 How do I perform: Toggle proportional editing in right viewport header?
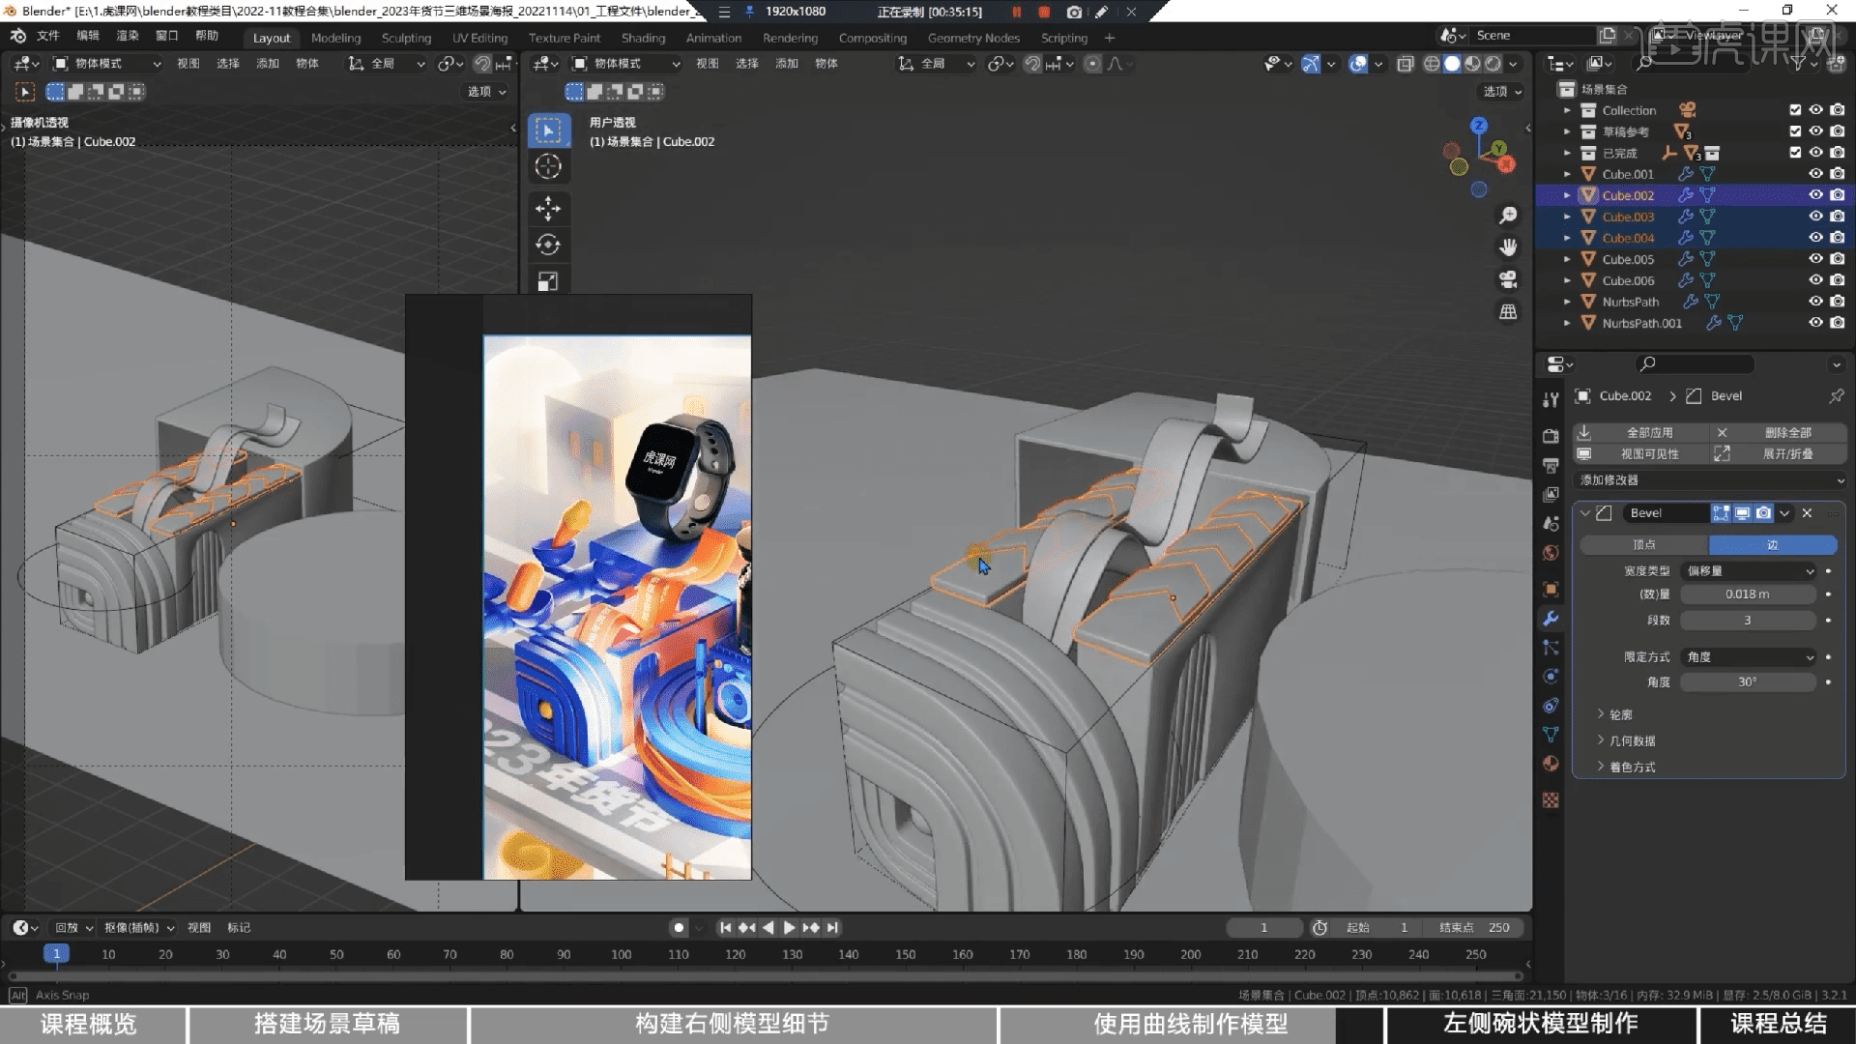[x=1092, y=64]
